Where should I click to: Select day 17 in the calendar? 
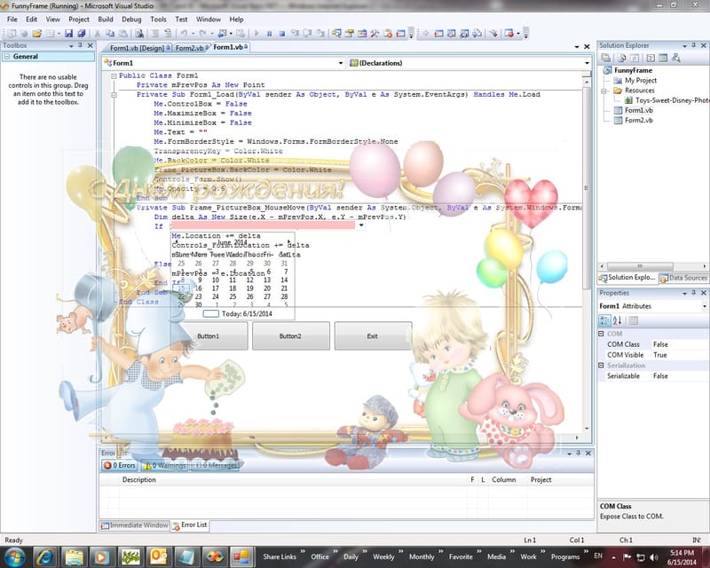click(x=216, y=288)
